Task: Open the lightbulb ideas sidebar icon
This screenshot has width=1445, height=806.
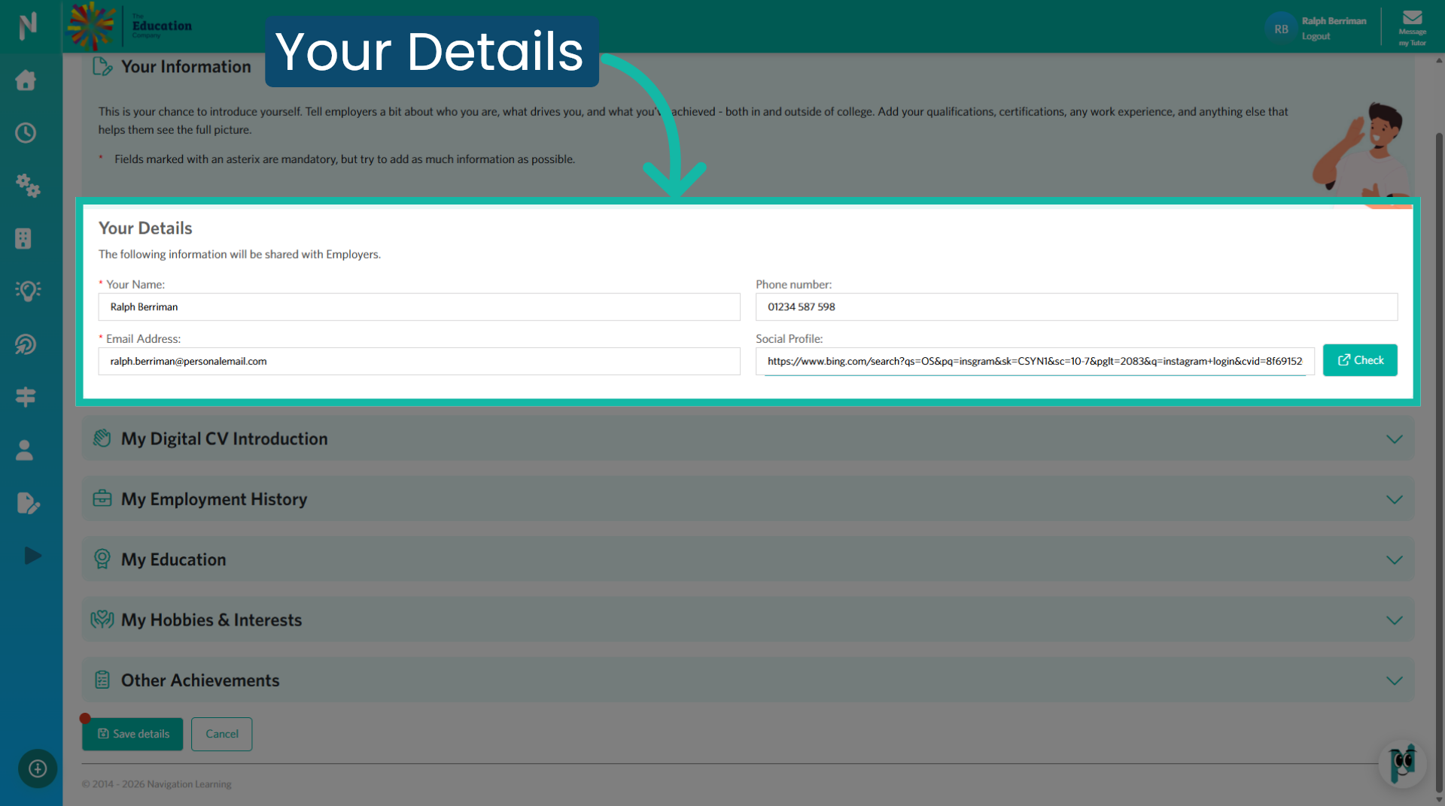Action: point(28,291)
